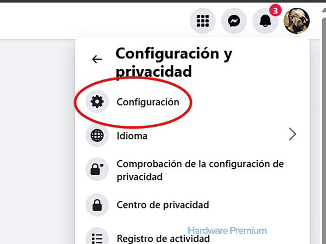Click the Registro de actividad list icon
This screenshot has height=244, width=326.
pos(97,238)
